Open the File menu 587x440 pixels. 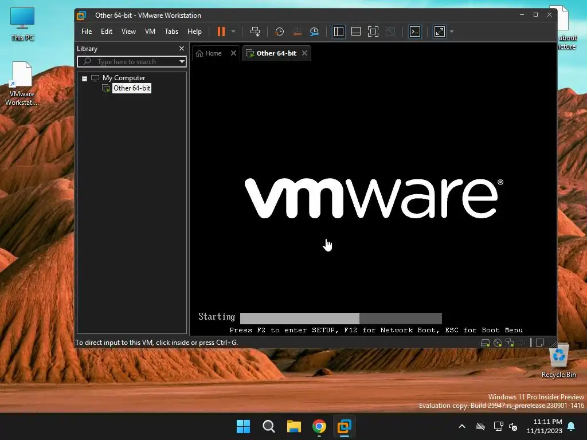click(x=87, y=32)
